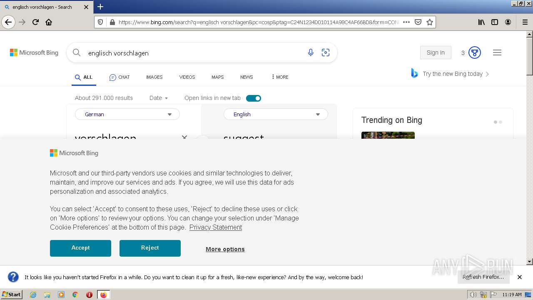This screenshot has height=300, width=533.
Task: Expand the English target language dropdown
Action: (x=276, y=114)
